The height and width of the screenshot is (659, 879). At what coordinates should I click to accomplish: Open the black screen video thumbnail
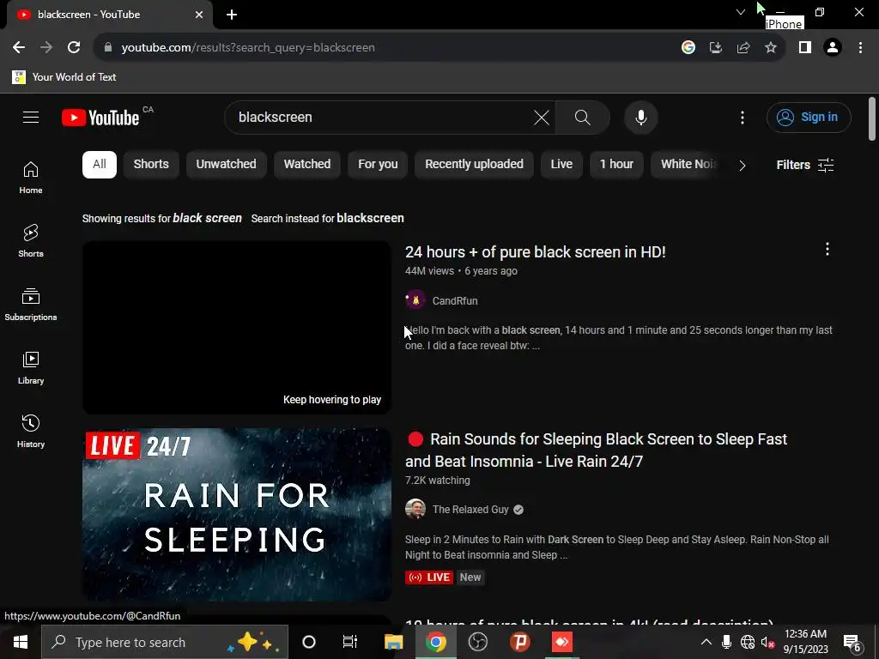click(237, 328)
